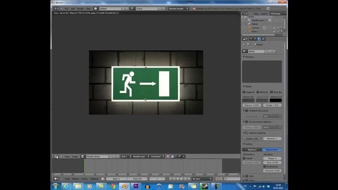The width and height of the screenshot is (338, 190).
Task: Open the Image menu in image editor
Action: 75,157
